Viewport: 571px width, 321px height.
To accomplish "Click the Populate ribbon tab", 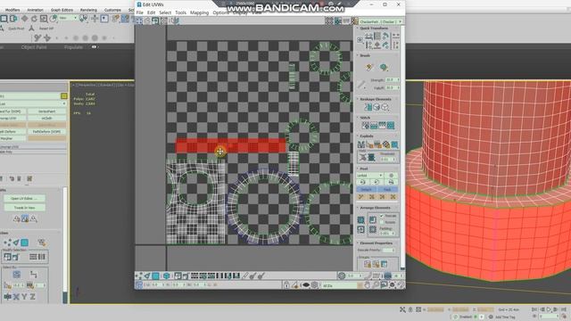I will point(73,47).
